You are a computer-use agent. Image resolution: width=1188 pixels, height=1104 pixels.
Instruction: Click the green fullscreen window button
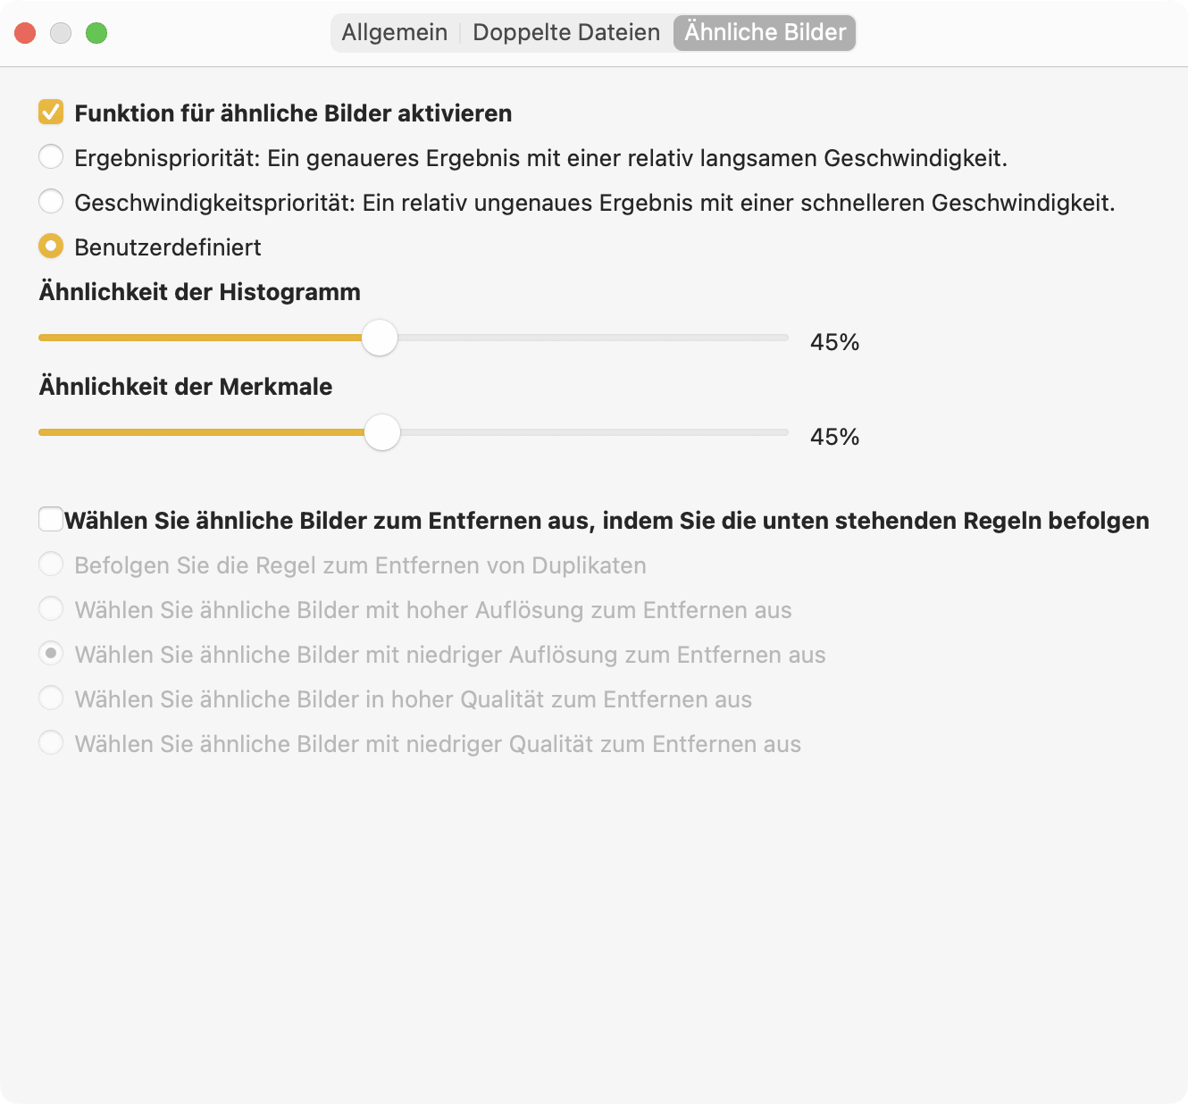(x=96, y=33)
